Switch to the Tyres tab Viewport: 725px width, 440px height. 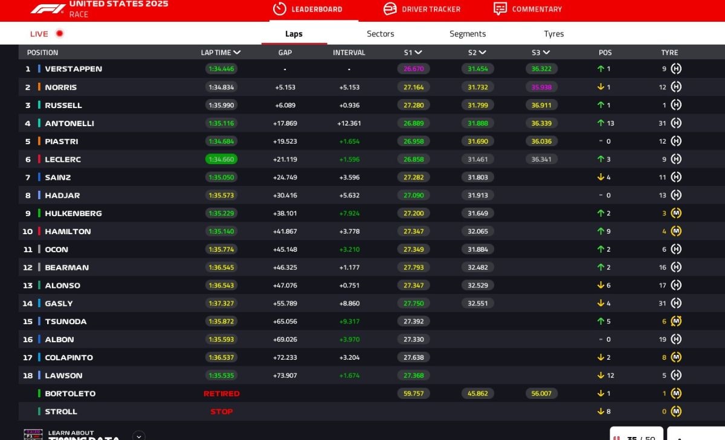[x=553, y=34]
